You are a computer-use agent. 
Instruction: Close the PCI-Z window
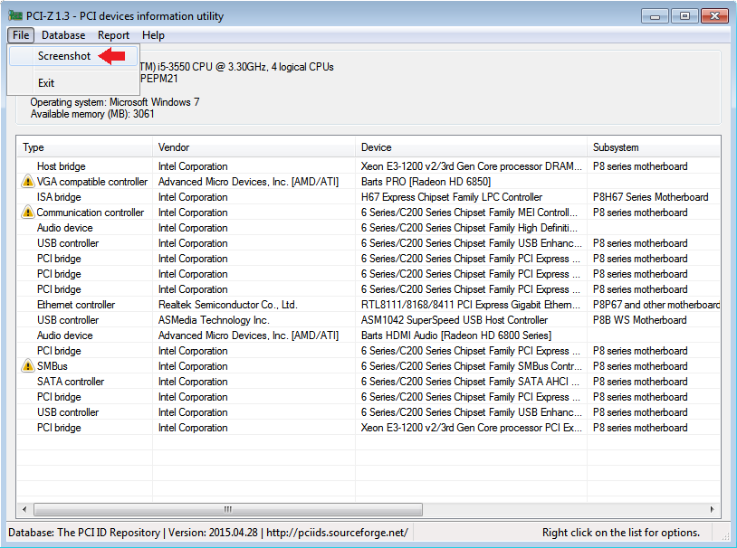tap(714, 16)
